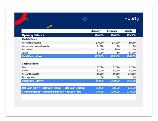Select the Loans row label
158x121 pixels.
point(25,53)
